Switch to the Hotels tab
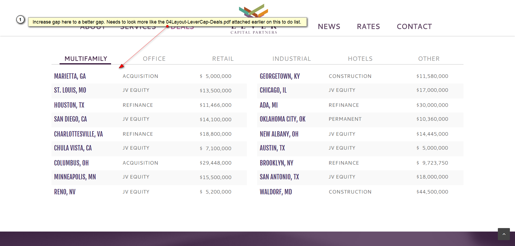 [360, 59]
